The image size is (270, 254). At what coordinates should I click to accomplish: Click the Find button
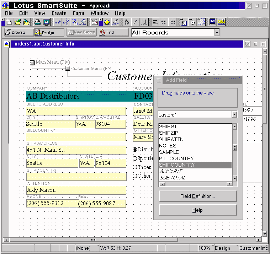pyautogui.click(x=114, y=32)
